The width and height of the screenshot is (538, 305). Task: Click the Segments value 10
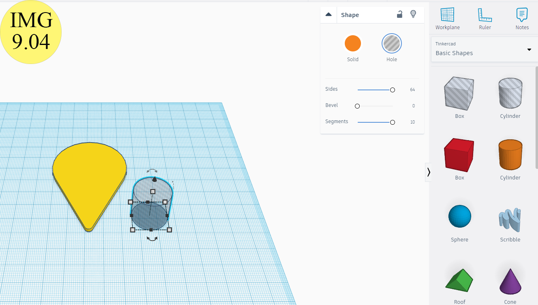pos(412,122)
